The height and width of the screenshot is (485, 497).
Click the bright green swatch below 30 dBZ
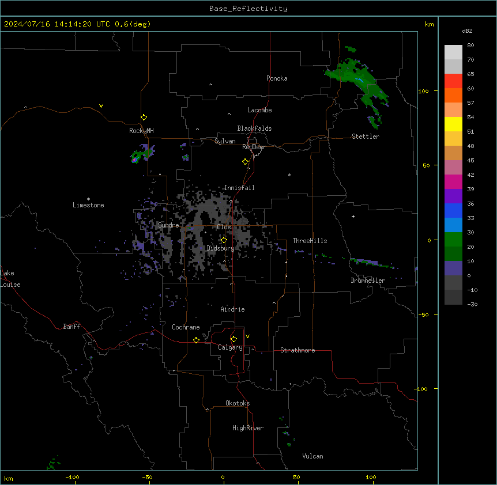click(x=453, y=240)
